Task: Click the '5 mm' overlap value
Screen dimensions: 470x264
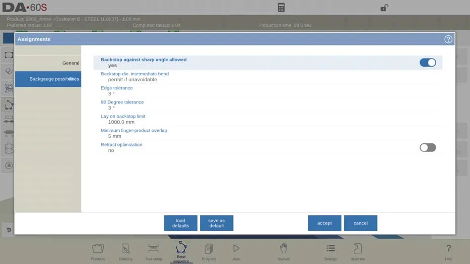Action: pyautogui.click(x=115, y=136)
